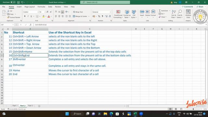Open Merge & Center dropdown arrow
This screenshot has width=208, height=117.
(x=89, y=16)
